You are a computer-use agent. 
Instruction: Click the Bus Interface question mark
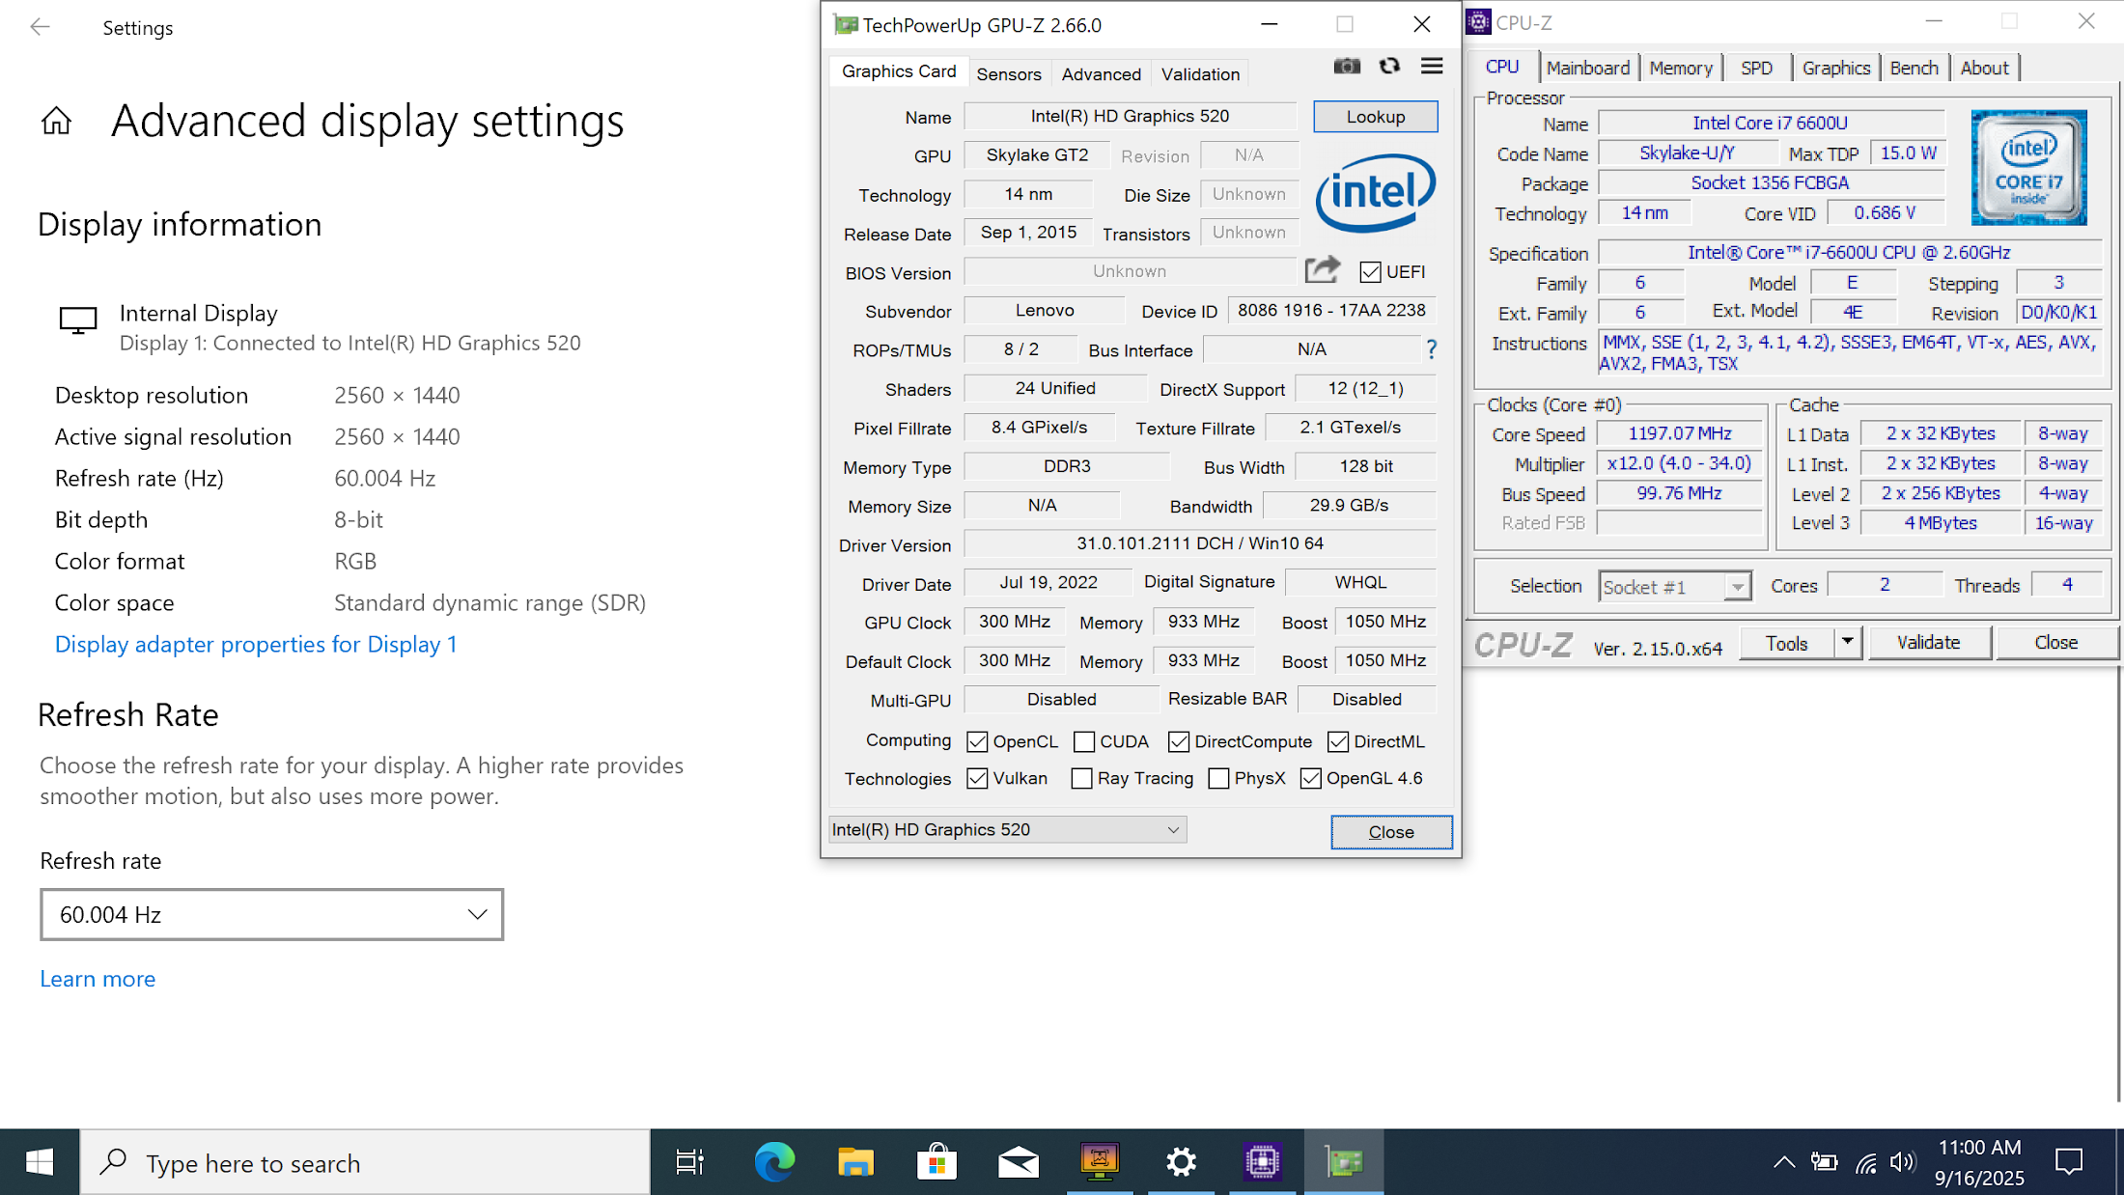(x=1432, y=349)
